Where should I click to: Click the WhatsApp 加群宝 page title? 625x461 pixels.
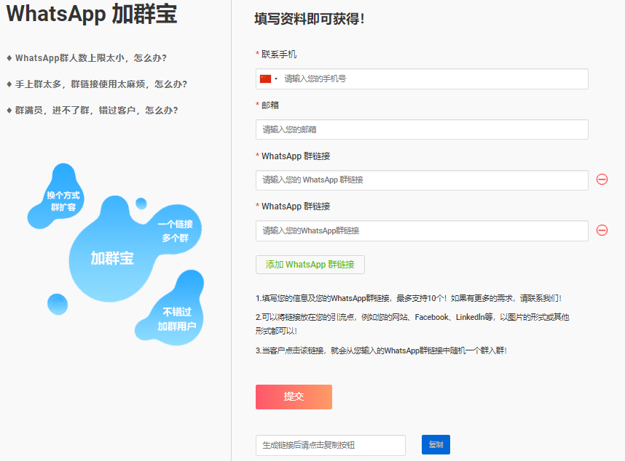pyautogui.click(x=92, y=15)
